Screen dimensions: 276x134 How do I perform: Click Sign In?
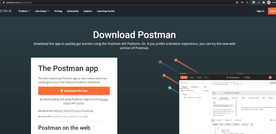tap(261, 11)
